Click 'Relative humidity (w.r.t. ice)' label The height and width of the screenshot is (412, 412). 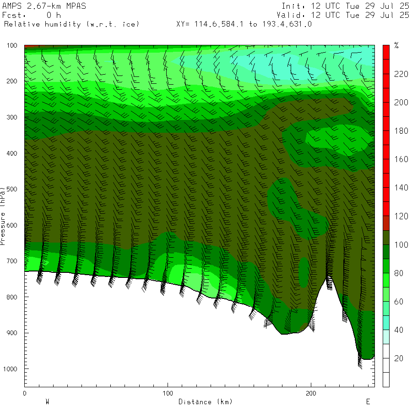coord(71,24)
